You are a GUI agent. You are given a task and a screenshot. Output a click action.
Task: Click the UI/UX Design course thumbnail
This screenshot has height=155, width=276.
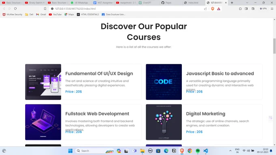43,82
